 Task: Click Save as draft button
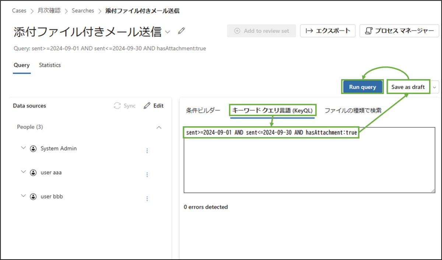click(408, 87)
